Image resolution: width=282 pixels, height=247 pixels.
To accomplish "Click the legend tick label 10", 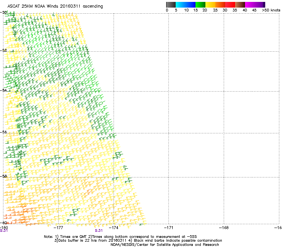I will (186, 10).
